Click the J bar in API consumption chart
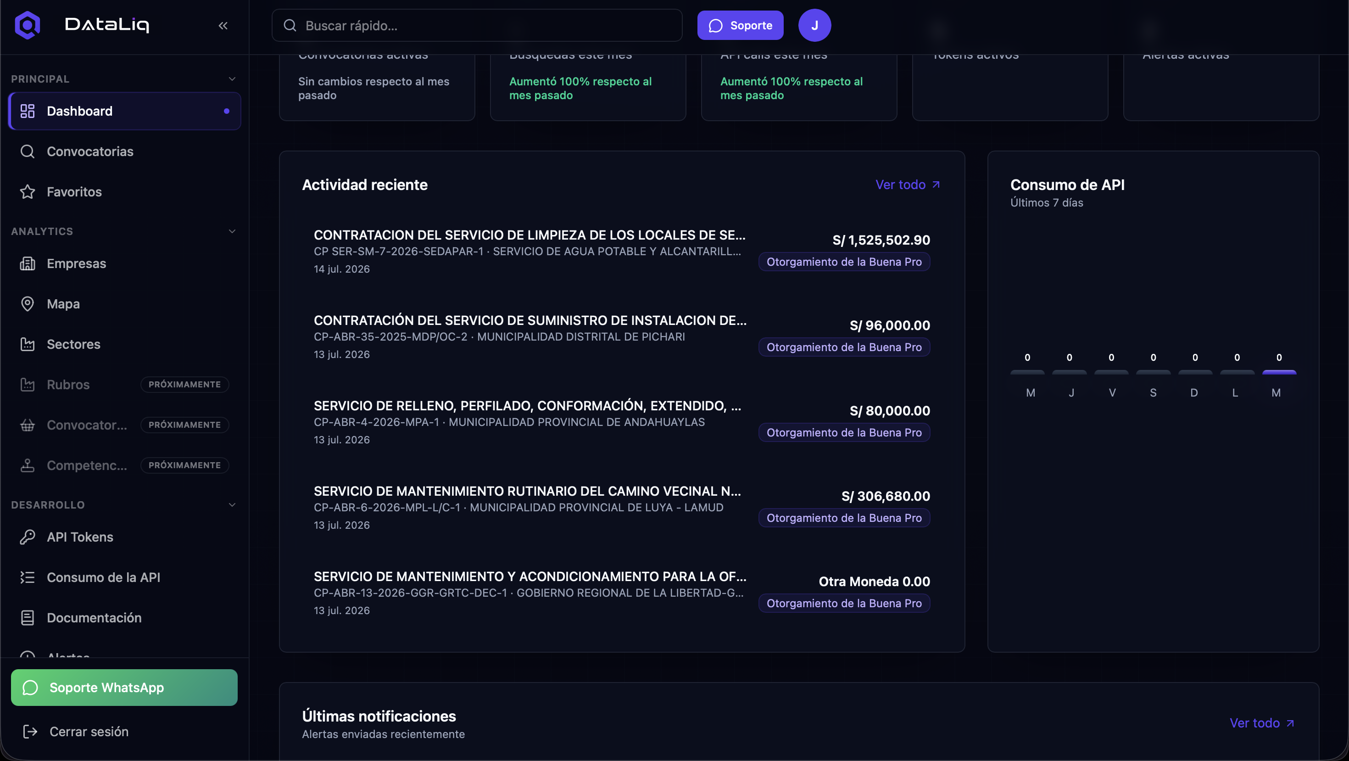Viewport: 1349px width, 761px height. pos(1070,372)
